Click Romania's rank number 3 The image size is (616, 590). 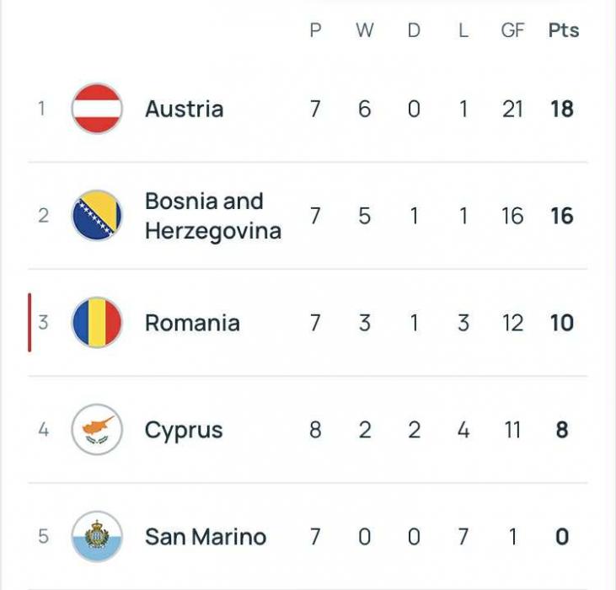(x=43, y=323)
